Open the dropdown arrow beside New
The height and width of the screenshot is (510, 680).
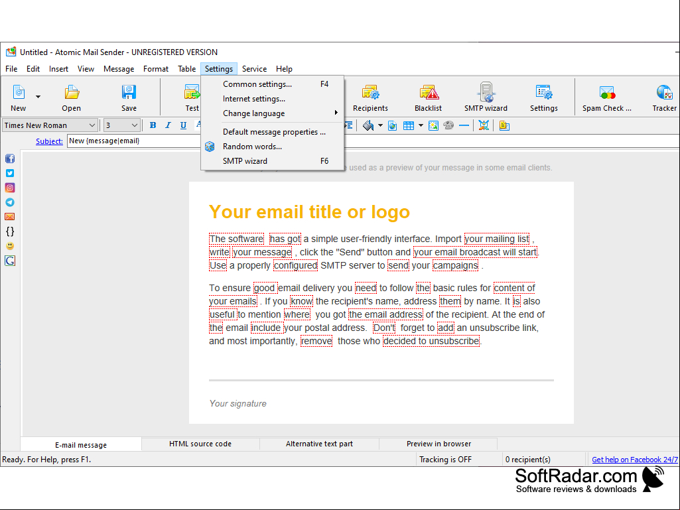coord(38,97)
